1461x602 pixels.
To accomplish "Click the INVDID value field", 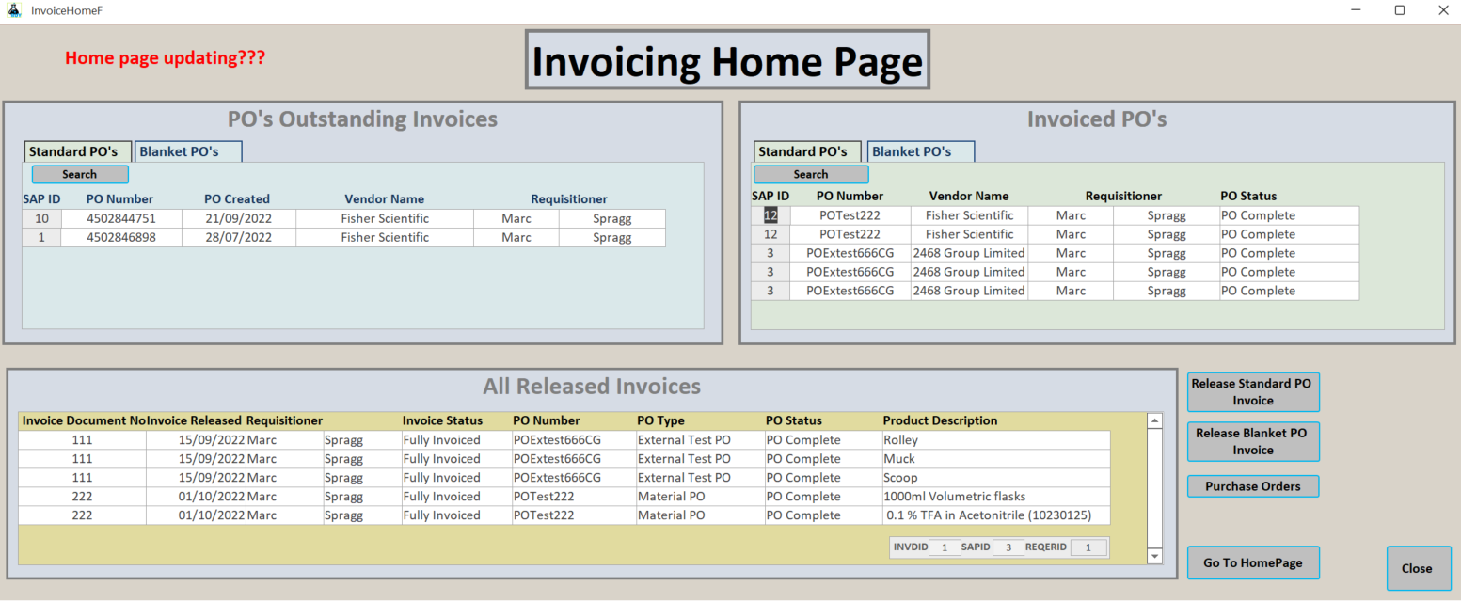I will point(945,547).
